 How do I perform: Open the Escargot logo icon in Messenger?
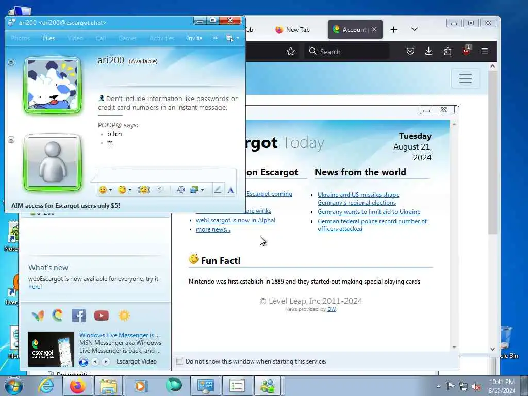pos(58,316)
